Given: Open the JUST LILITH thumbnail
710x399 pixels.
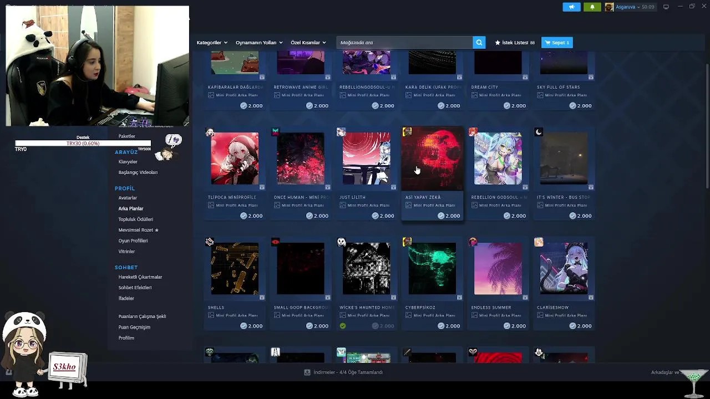Looking at the screenshot, I should (x=366, y=158).
